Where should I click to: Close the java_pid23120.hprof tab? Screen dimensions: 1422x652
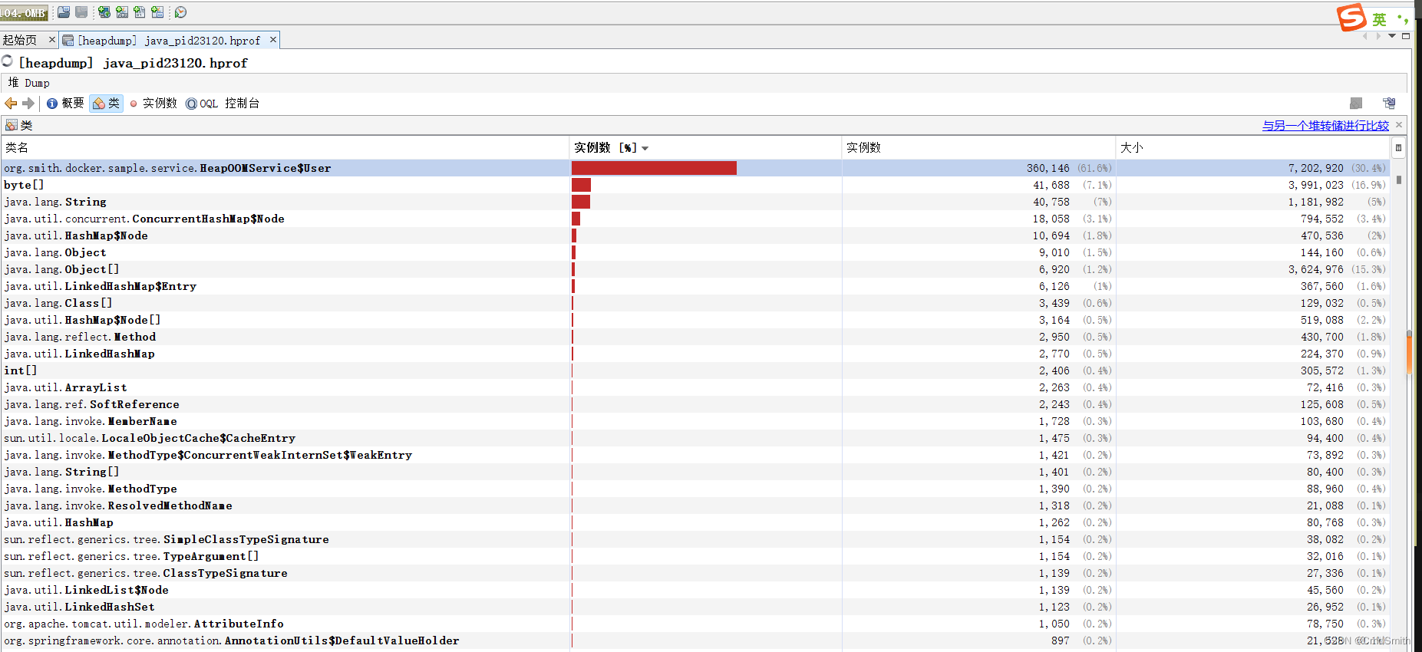click(x=272, y=40)
